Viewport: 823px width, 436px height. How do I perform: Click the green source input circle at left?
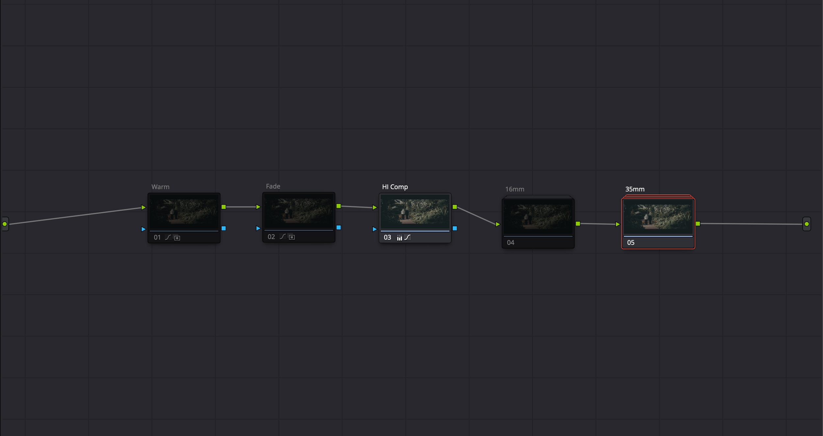(x=5, y=224)
